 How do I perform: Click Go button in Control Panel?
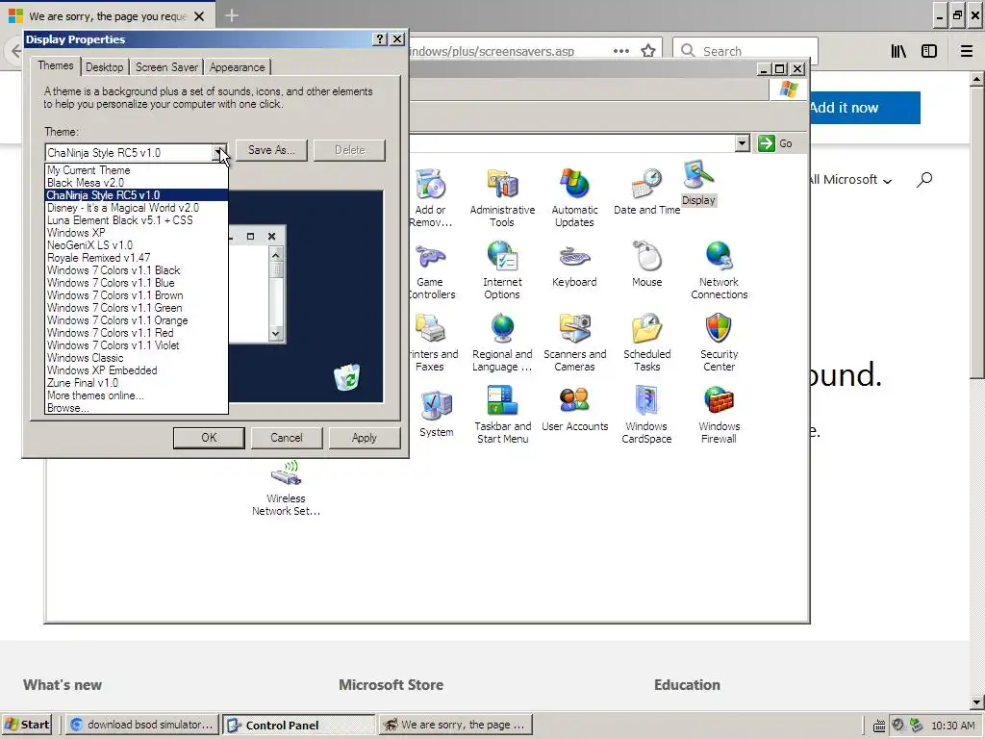(775, 143)
